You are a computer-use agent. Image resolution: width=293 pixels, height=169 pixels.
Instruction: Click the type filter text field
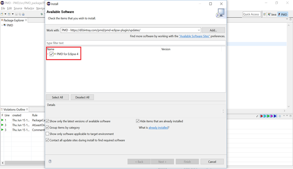135,43
